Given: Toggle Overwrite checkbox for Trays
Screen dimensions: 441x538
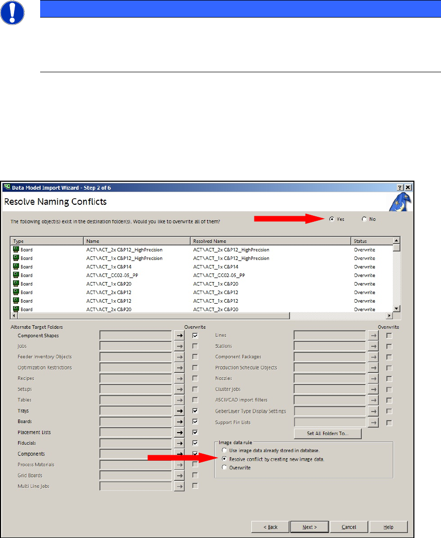Looking at the screenshot, I should pos(195,411).
